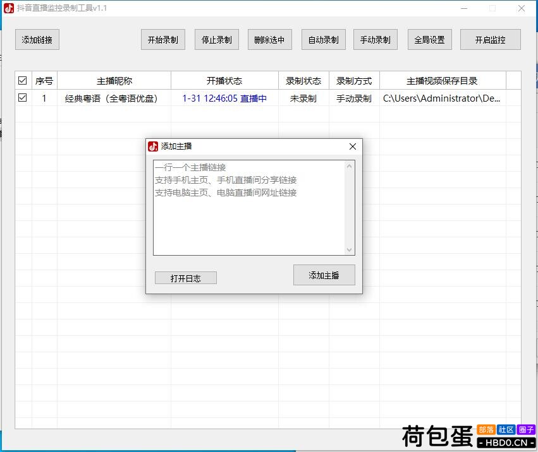The image size is (538, 452).
Task: Uncheck row 1 checkbox for 经典粤语
Action: point(23,98)
